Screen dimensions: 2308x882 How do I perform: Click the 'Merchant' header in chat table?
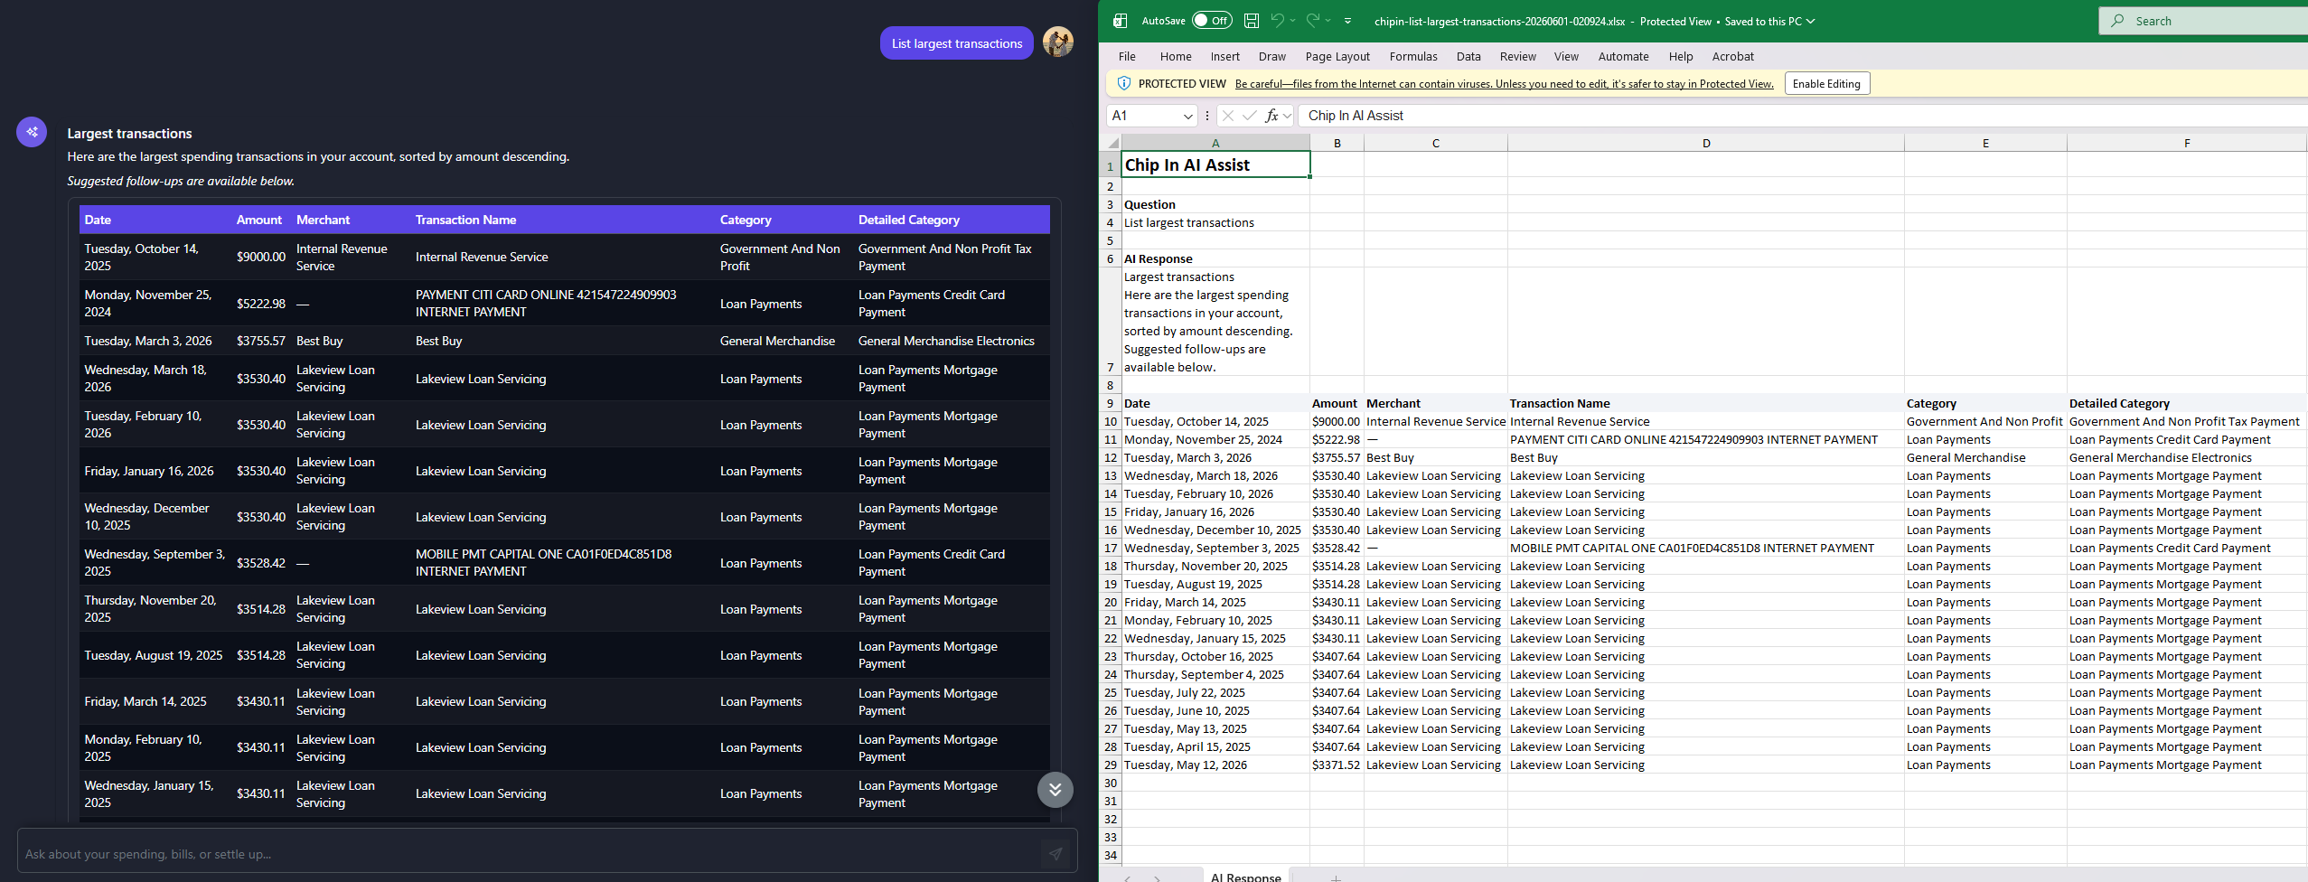[323, 220]
